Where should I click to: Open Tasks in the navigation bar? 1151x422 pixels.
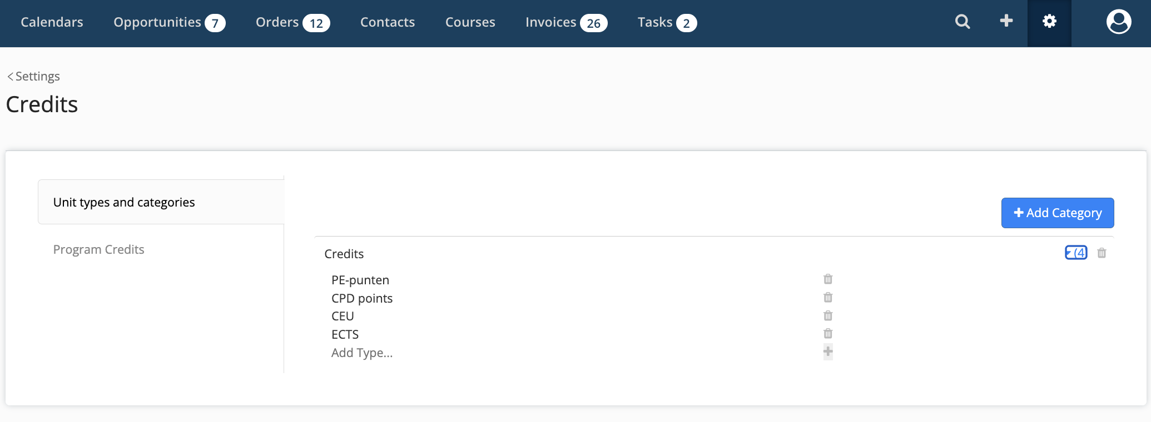pos(655,22)
